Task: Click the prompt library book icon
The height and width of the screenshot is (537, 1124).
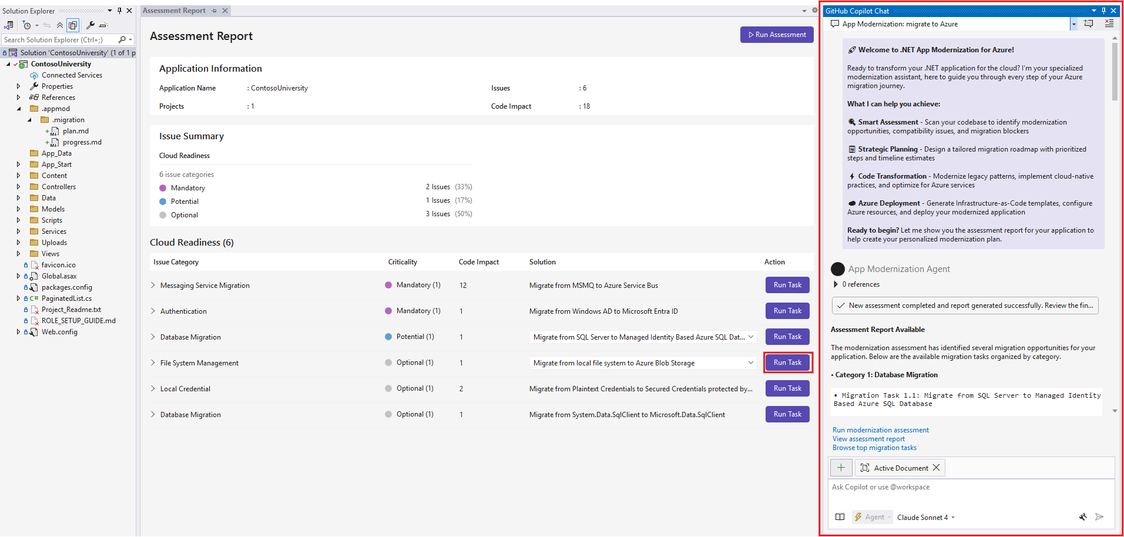Action: tap(840, 517)
